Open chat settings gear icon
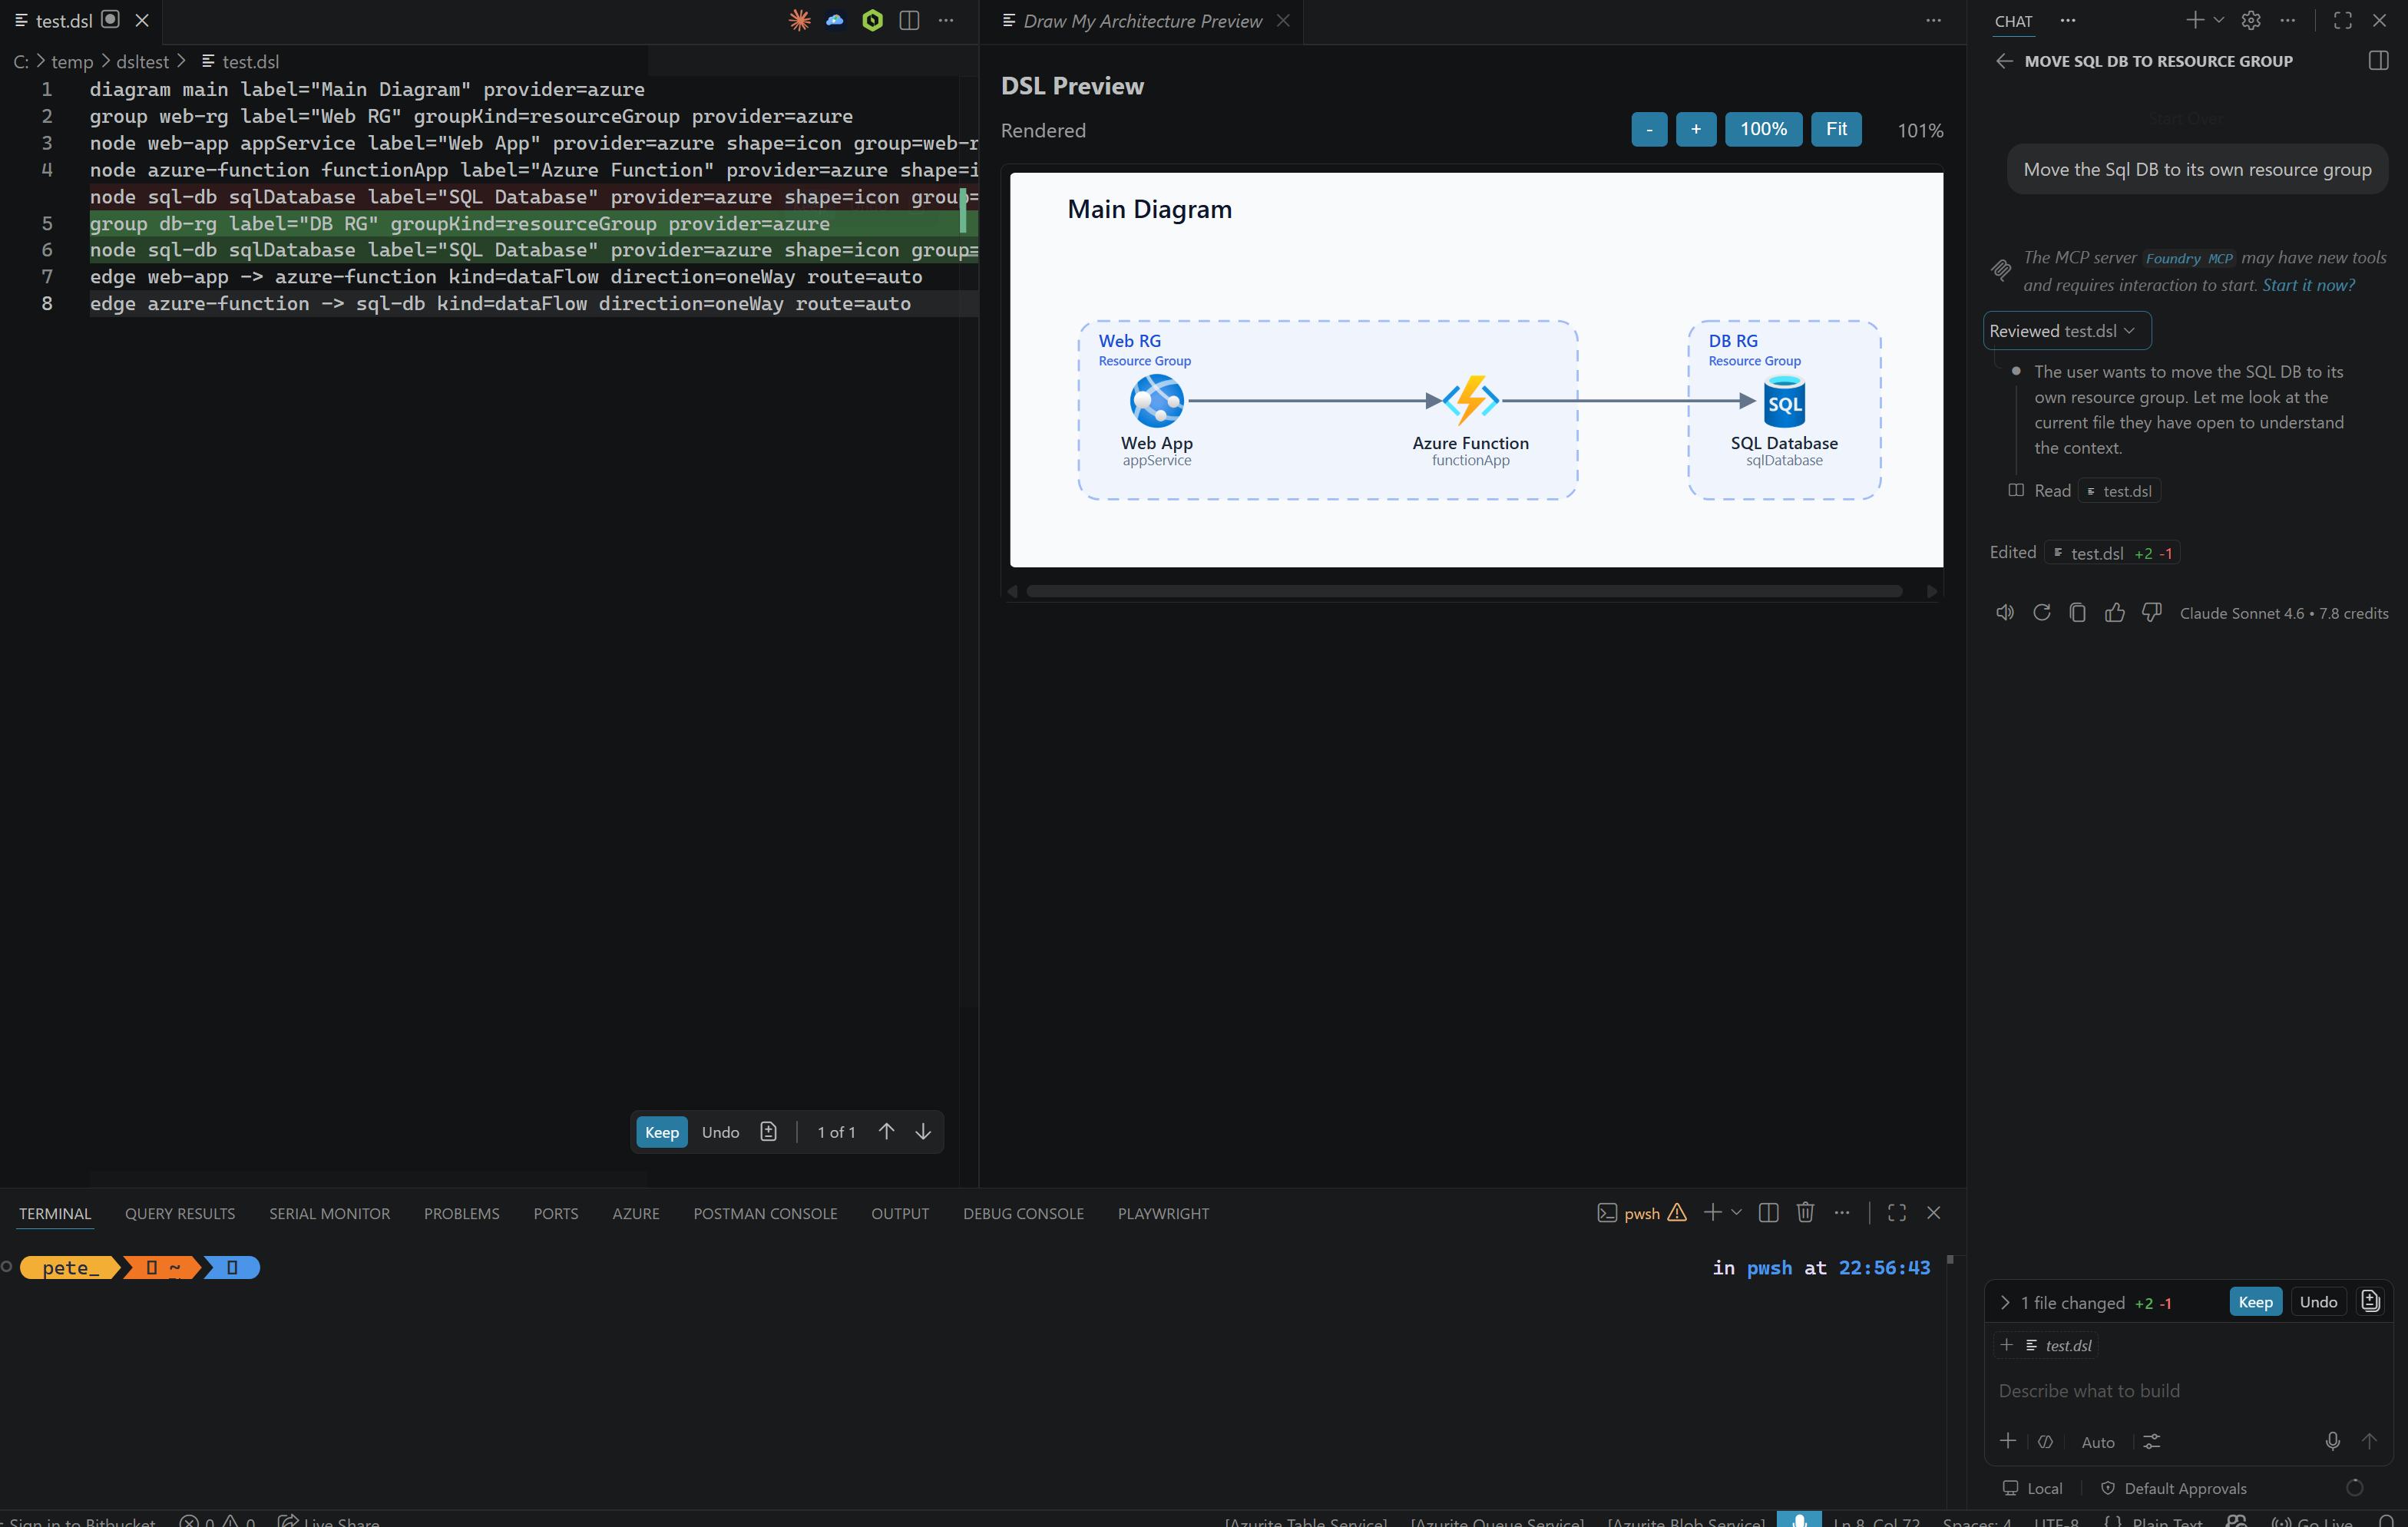The width and height of the screenshot is (2408, 1527). (2251, 20)
